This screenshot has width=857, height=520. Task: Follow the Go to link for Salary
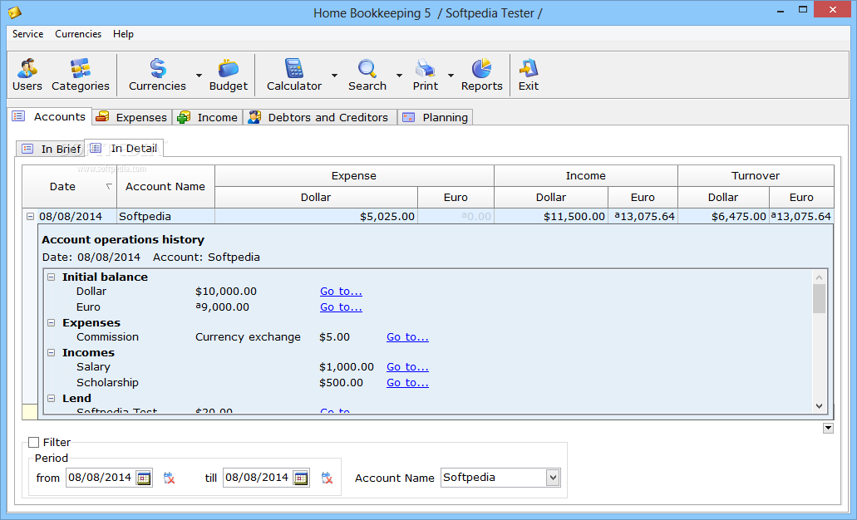coord(408,367)
